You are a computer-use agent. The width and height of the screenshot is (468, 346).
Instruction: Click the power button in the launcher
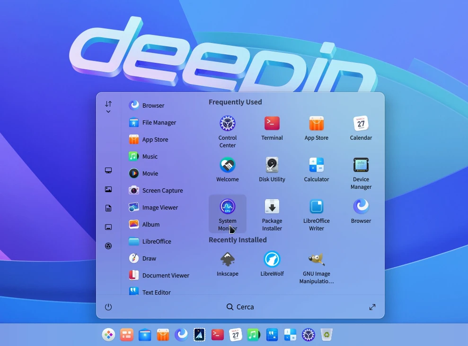click(x=108, y=307)
